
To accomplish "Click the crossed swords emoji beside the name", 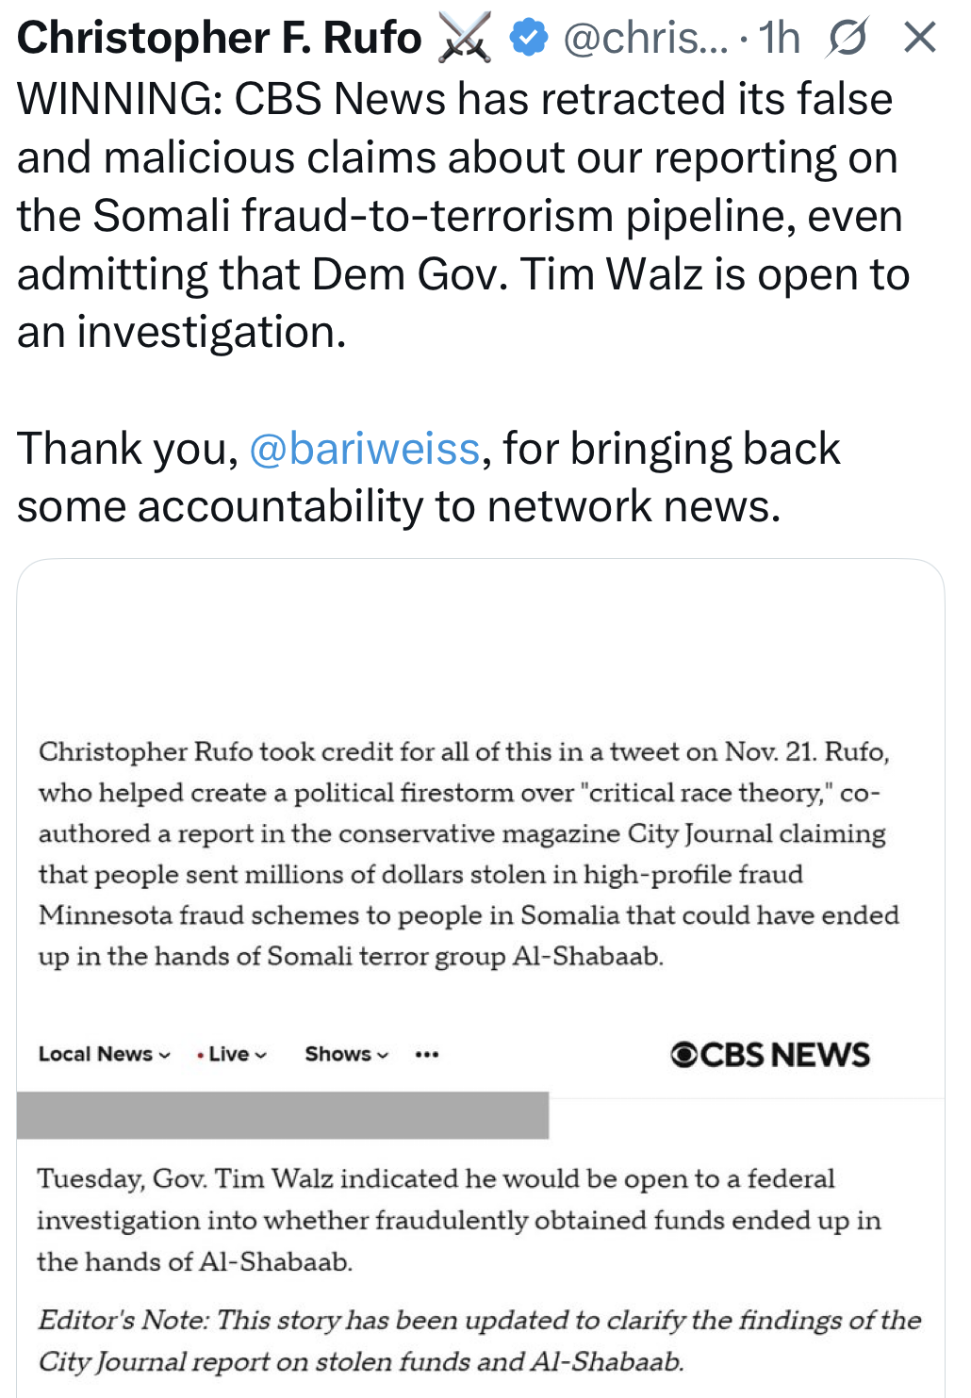I will coord(466,39).
